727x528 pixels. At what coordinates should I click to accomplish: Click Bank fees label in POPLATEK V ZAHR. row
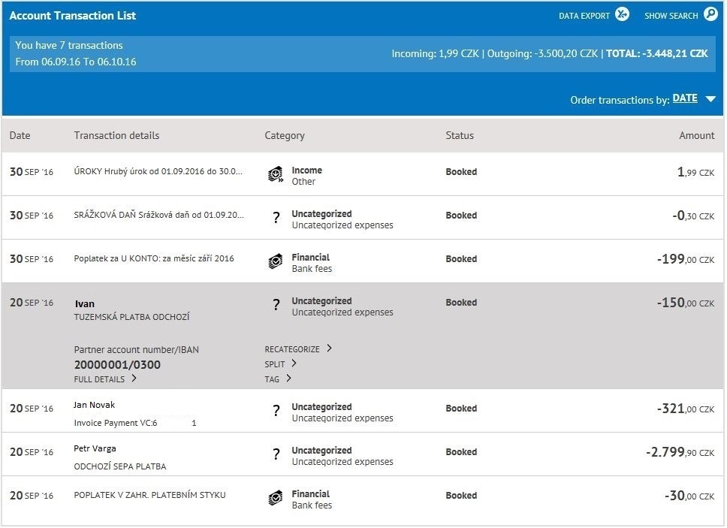click(x=312, y=505)
